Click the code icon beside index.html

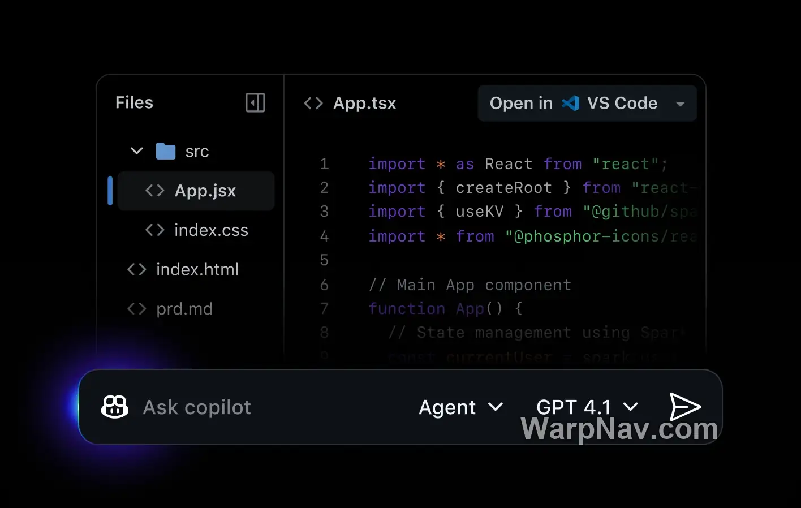pyautogui.click(x=137, y=269)
